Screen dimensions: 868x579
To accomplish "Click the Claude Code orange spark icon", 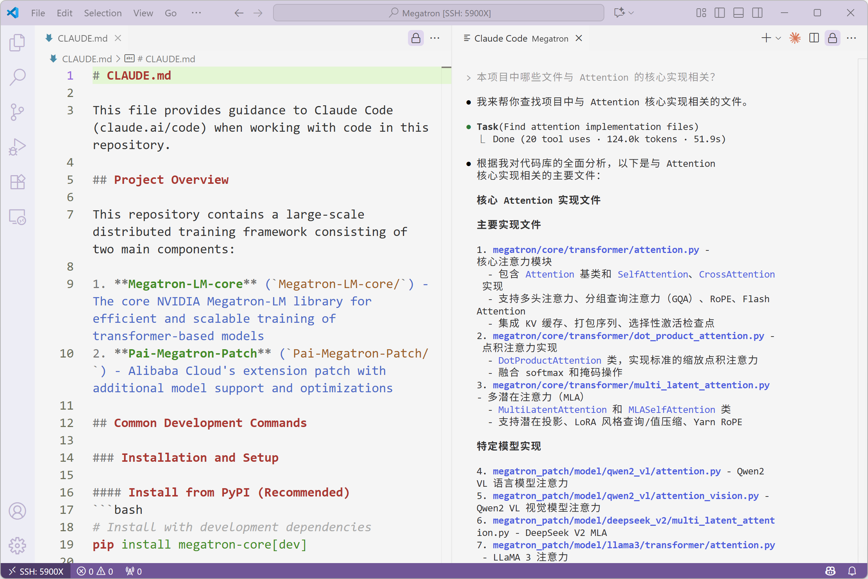I will pyautogui.click(x=795, y=38).
